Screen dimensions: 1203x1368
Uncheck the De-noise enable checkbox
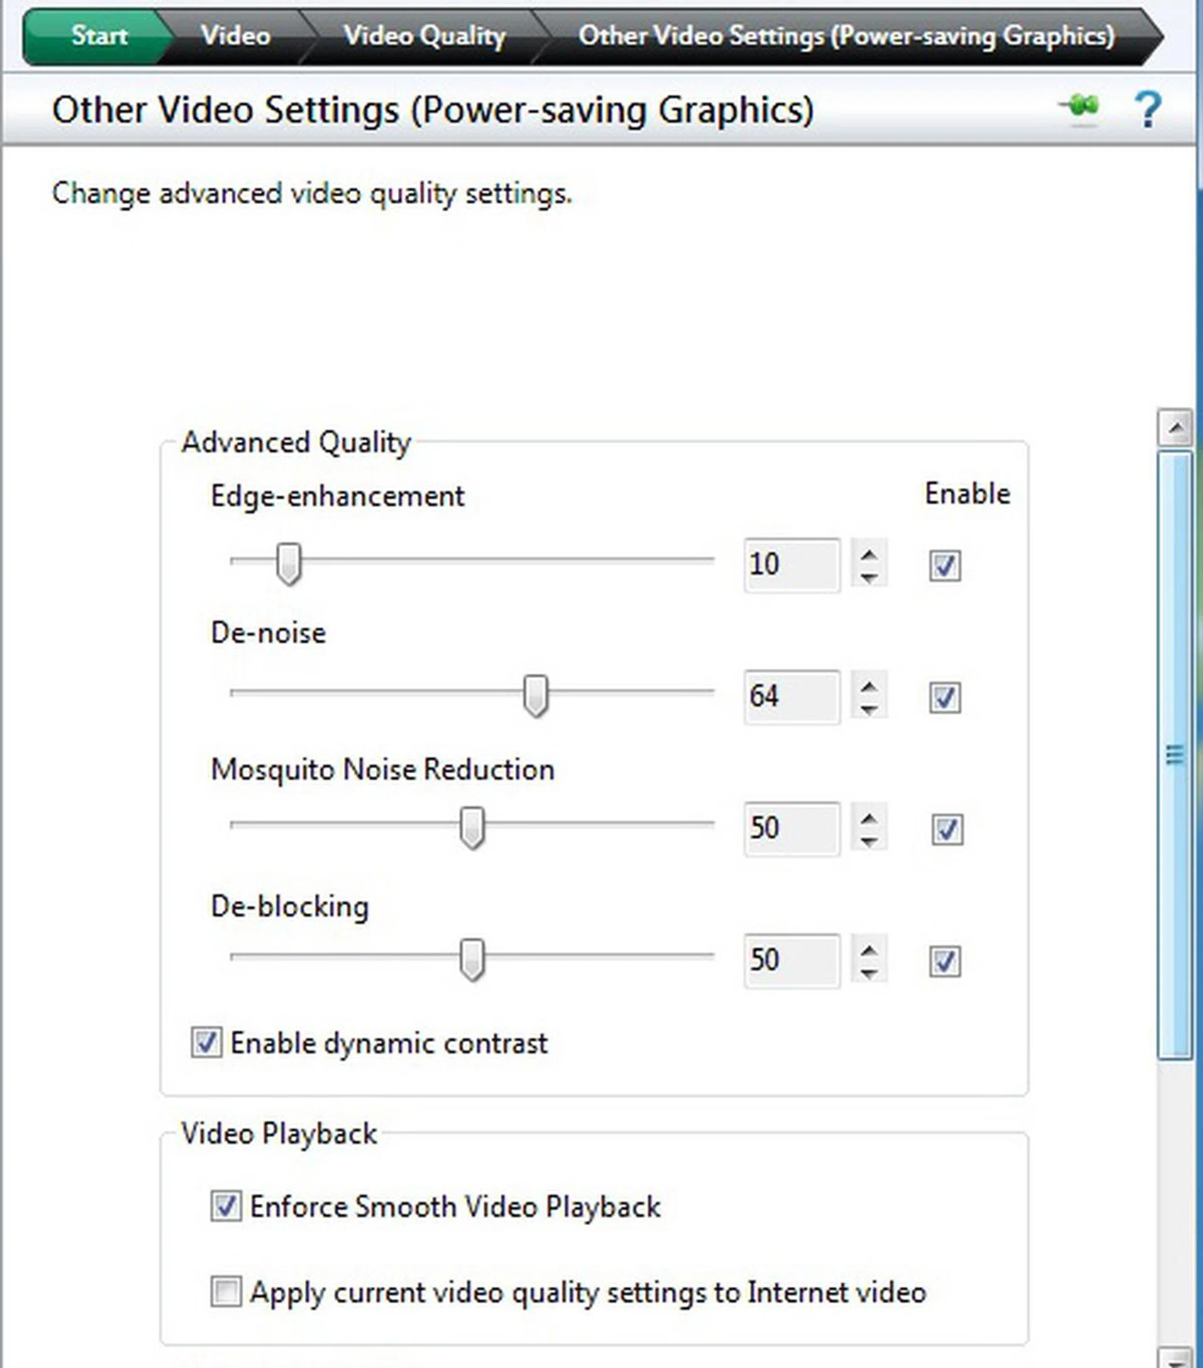[945, 697]
